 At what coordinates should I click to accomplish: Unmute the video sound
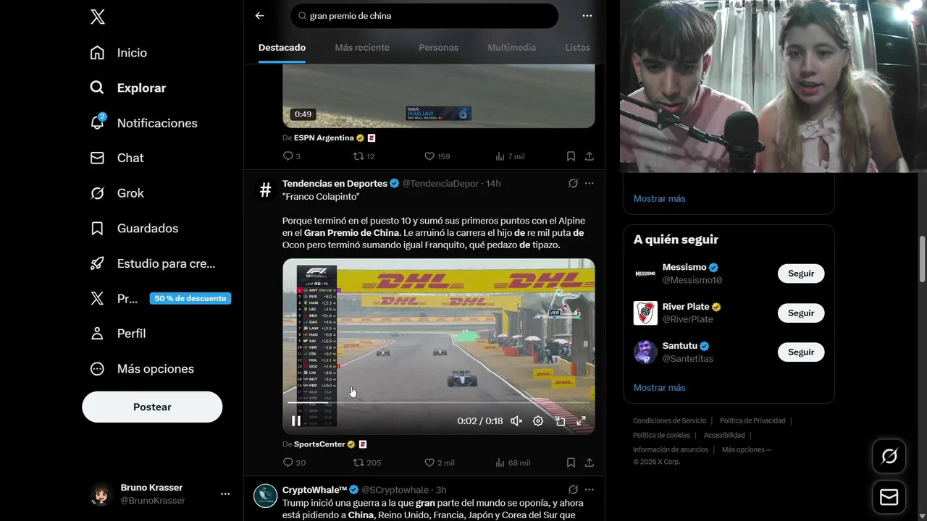click(516, 421)
